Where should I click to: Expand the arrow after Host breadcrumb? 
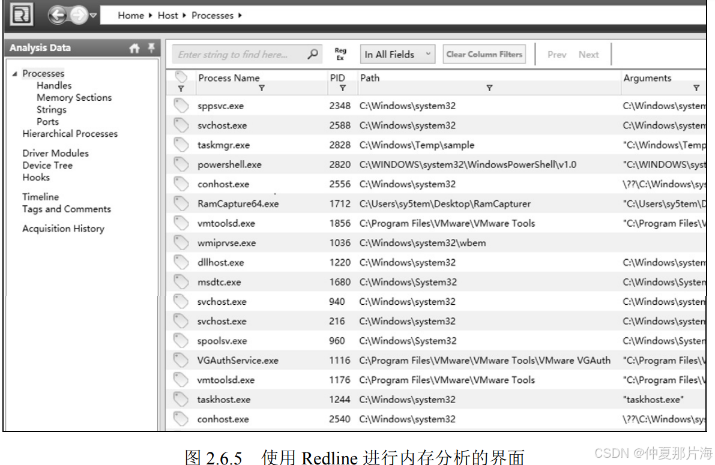coord(184,16)
